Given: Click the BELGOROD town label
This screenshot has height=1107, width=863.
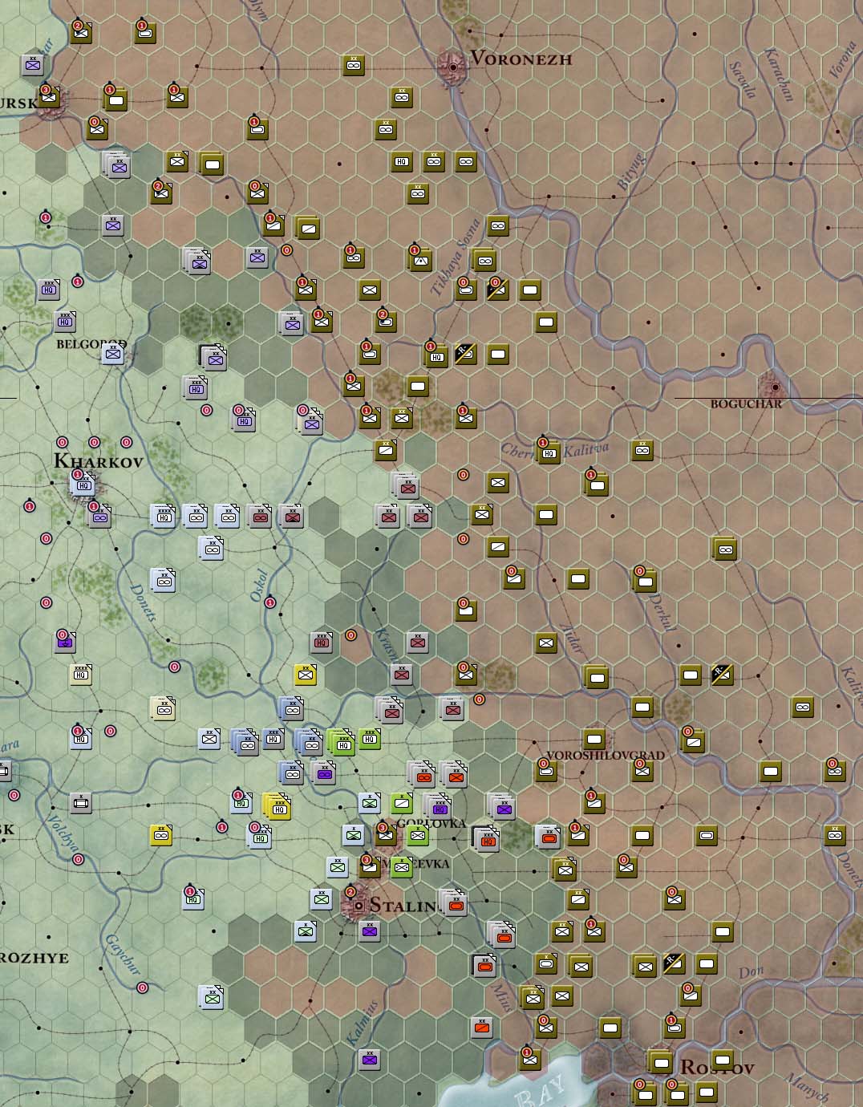Looking at the screenshot, I should click(91, 344).
